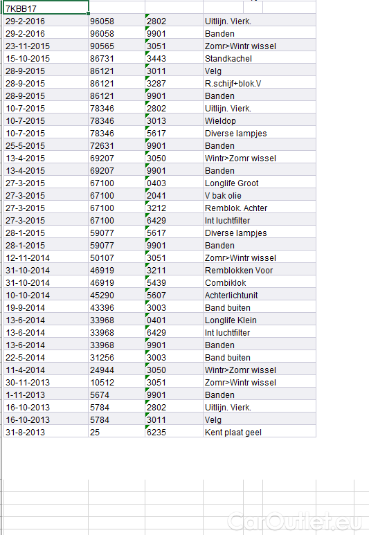Click date cell 23-11-2015
Viewport: 369px width, 535px height.
46,46
